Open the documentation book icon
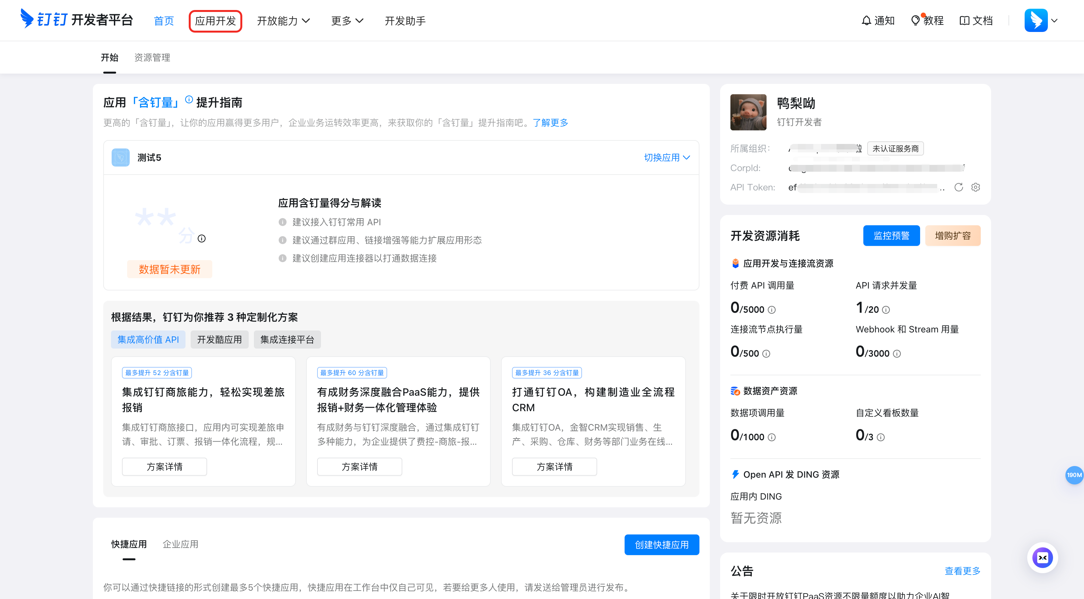This screenshot has height=599, width=1084. [x=964, y=21]
